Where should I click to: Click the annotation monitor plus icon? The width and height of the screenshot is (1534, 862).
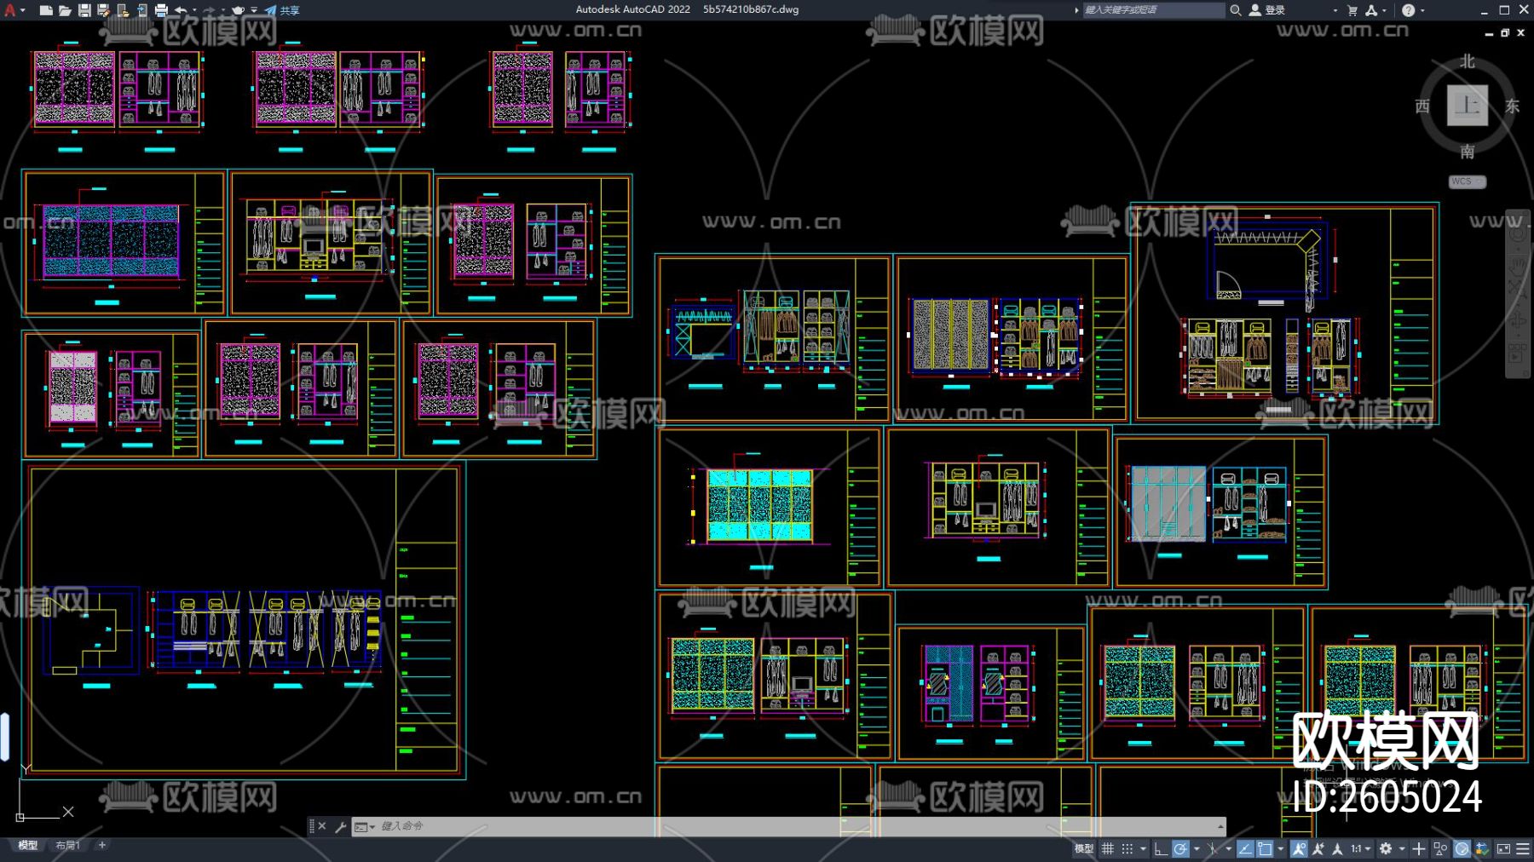[1419, 848]
